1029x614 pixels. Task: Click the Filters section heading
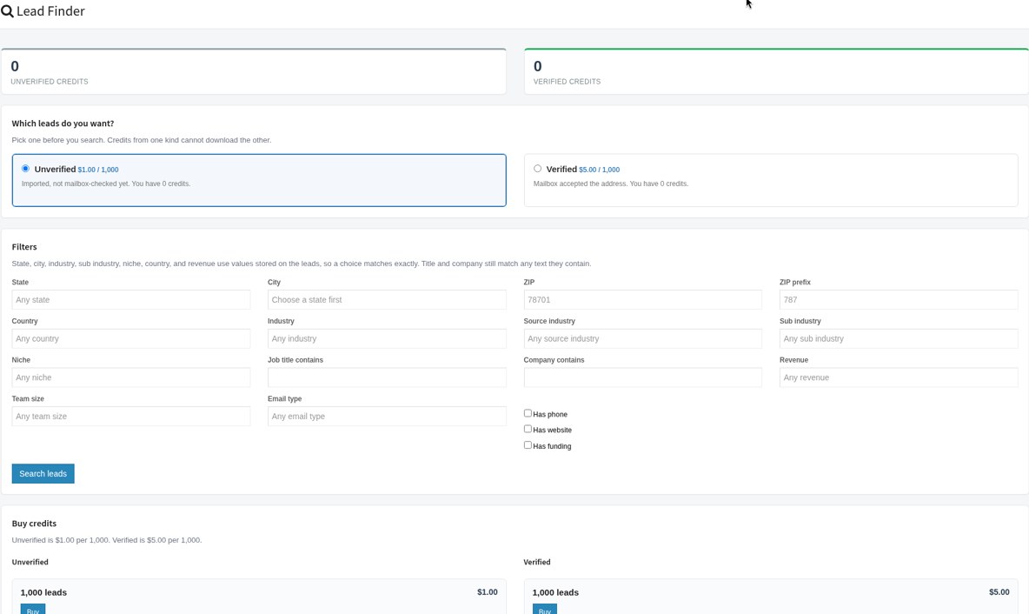24,247
